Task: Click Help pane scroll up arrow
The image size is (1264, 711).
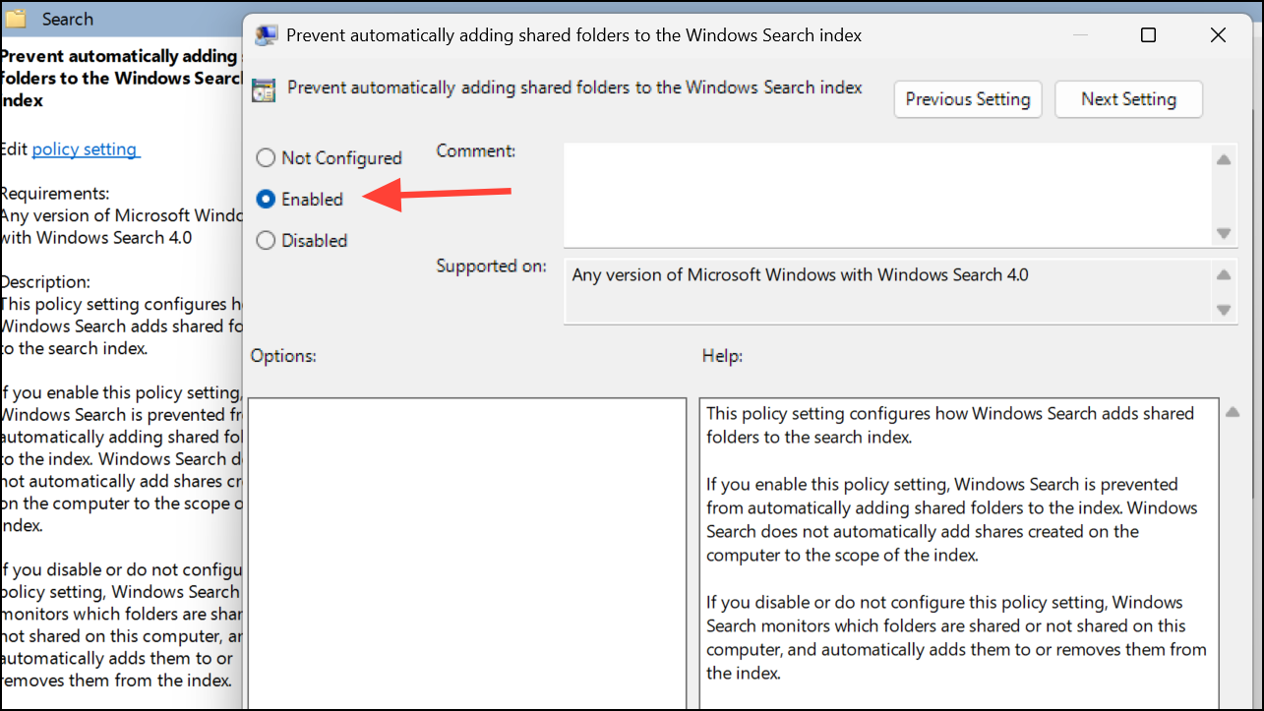Action: coord(1233,413)
